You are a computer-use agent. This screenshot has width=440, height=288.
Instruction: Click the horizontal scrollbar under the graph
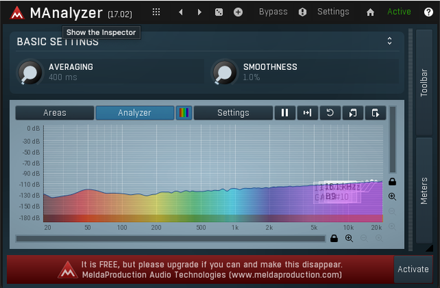coord(170,239)
